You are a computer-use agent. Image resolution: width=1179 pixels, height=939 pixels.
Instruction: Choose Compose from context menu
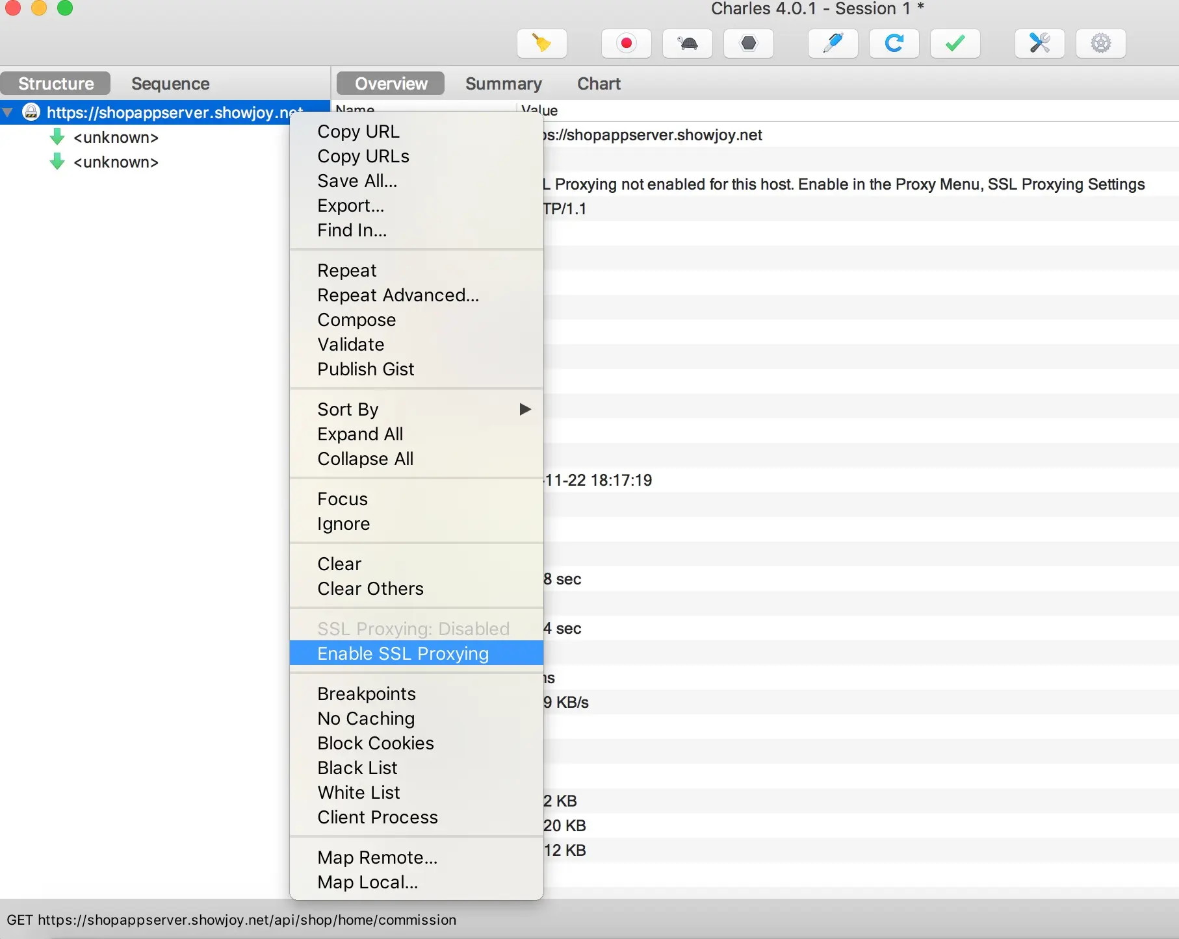coord(417,320)
